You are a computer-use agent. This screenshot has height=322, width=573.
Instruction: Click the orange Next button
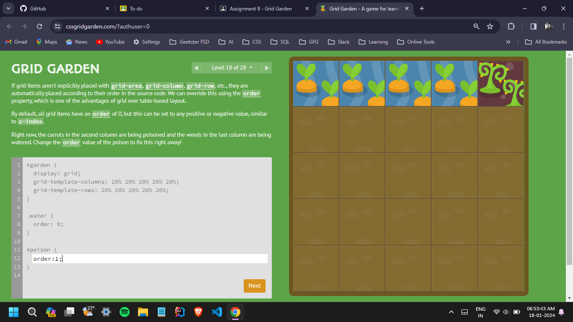[254, 286]
